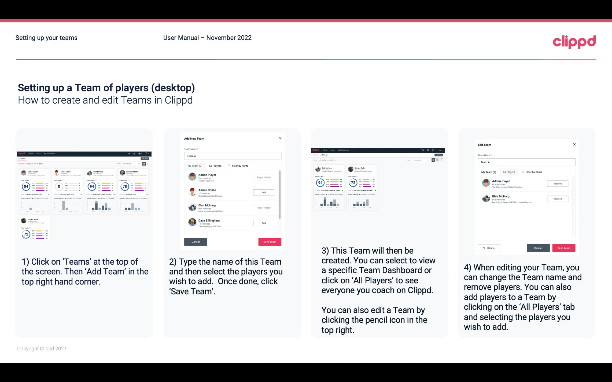Click the Add button next to Adrian Coliba
Viewport: 612px width, 382px height.
[x=263, y=192]
